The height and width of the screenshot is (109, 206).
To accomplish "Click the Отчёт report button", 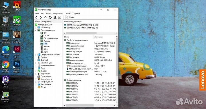I will 70,17.
